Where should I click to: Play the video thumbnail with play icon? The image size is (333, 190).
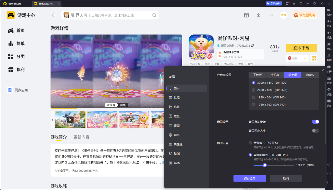click(x=70, y=119)
